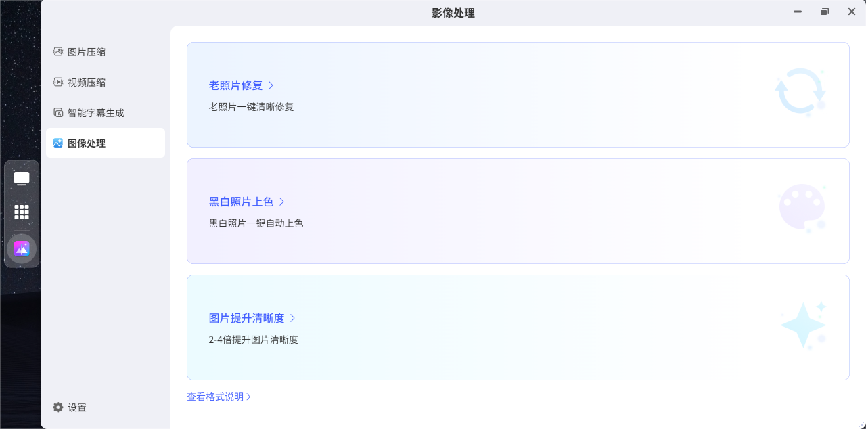Switch to the 智能字幕生成 section
Viewport: 866px width, 429px height.
click(94, 112)
